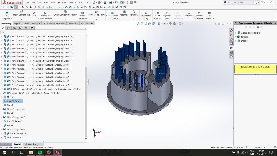Open Custom Properties task pane icon

(231, 52)
